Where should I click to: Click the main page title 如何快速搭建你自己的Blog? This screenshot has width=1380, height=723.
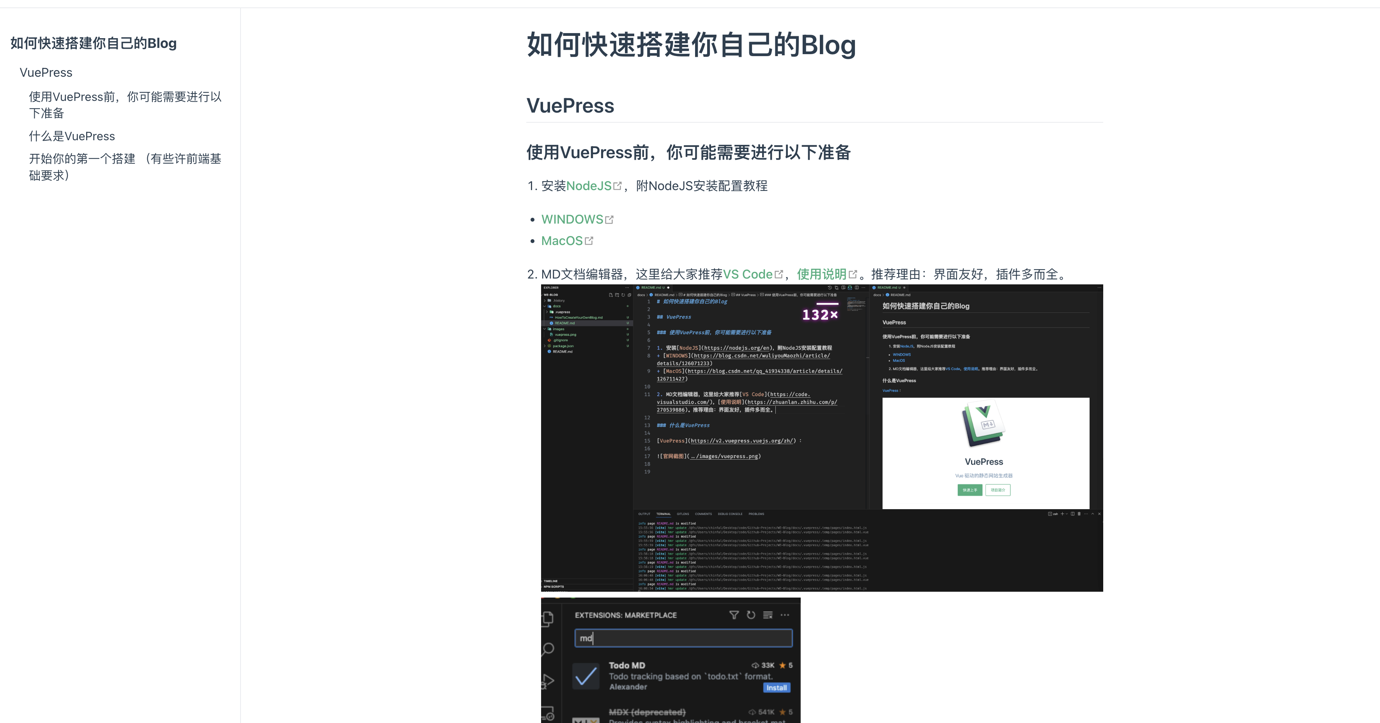[691, 44]
